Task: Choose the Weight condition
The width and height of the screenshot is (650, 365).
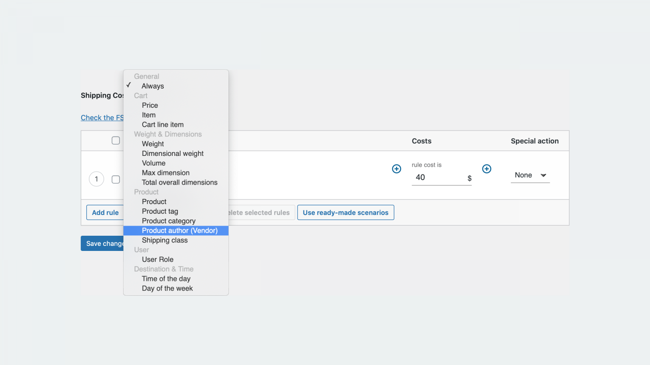Action: pyautogui.click(x=153, y=144)
